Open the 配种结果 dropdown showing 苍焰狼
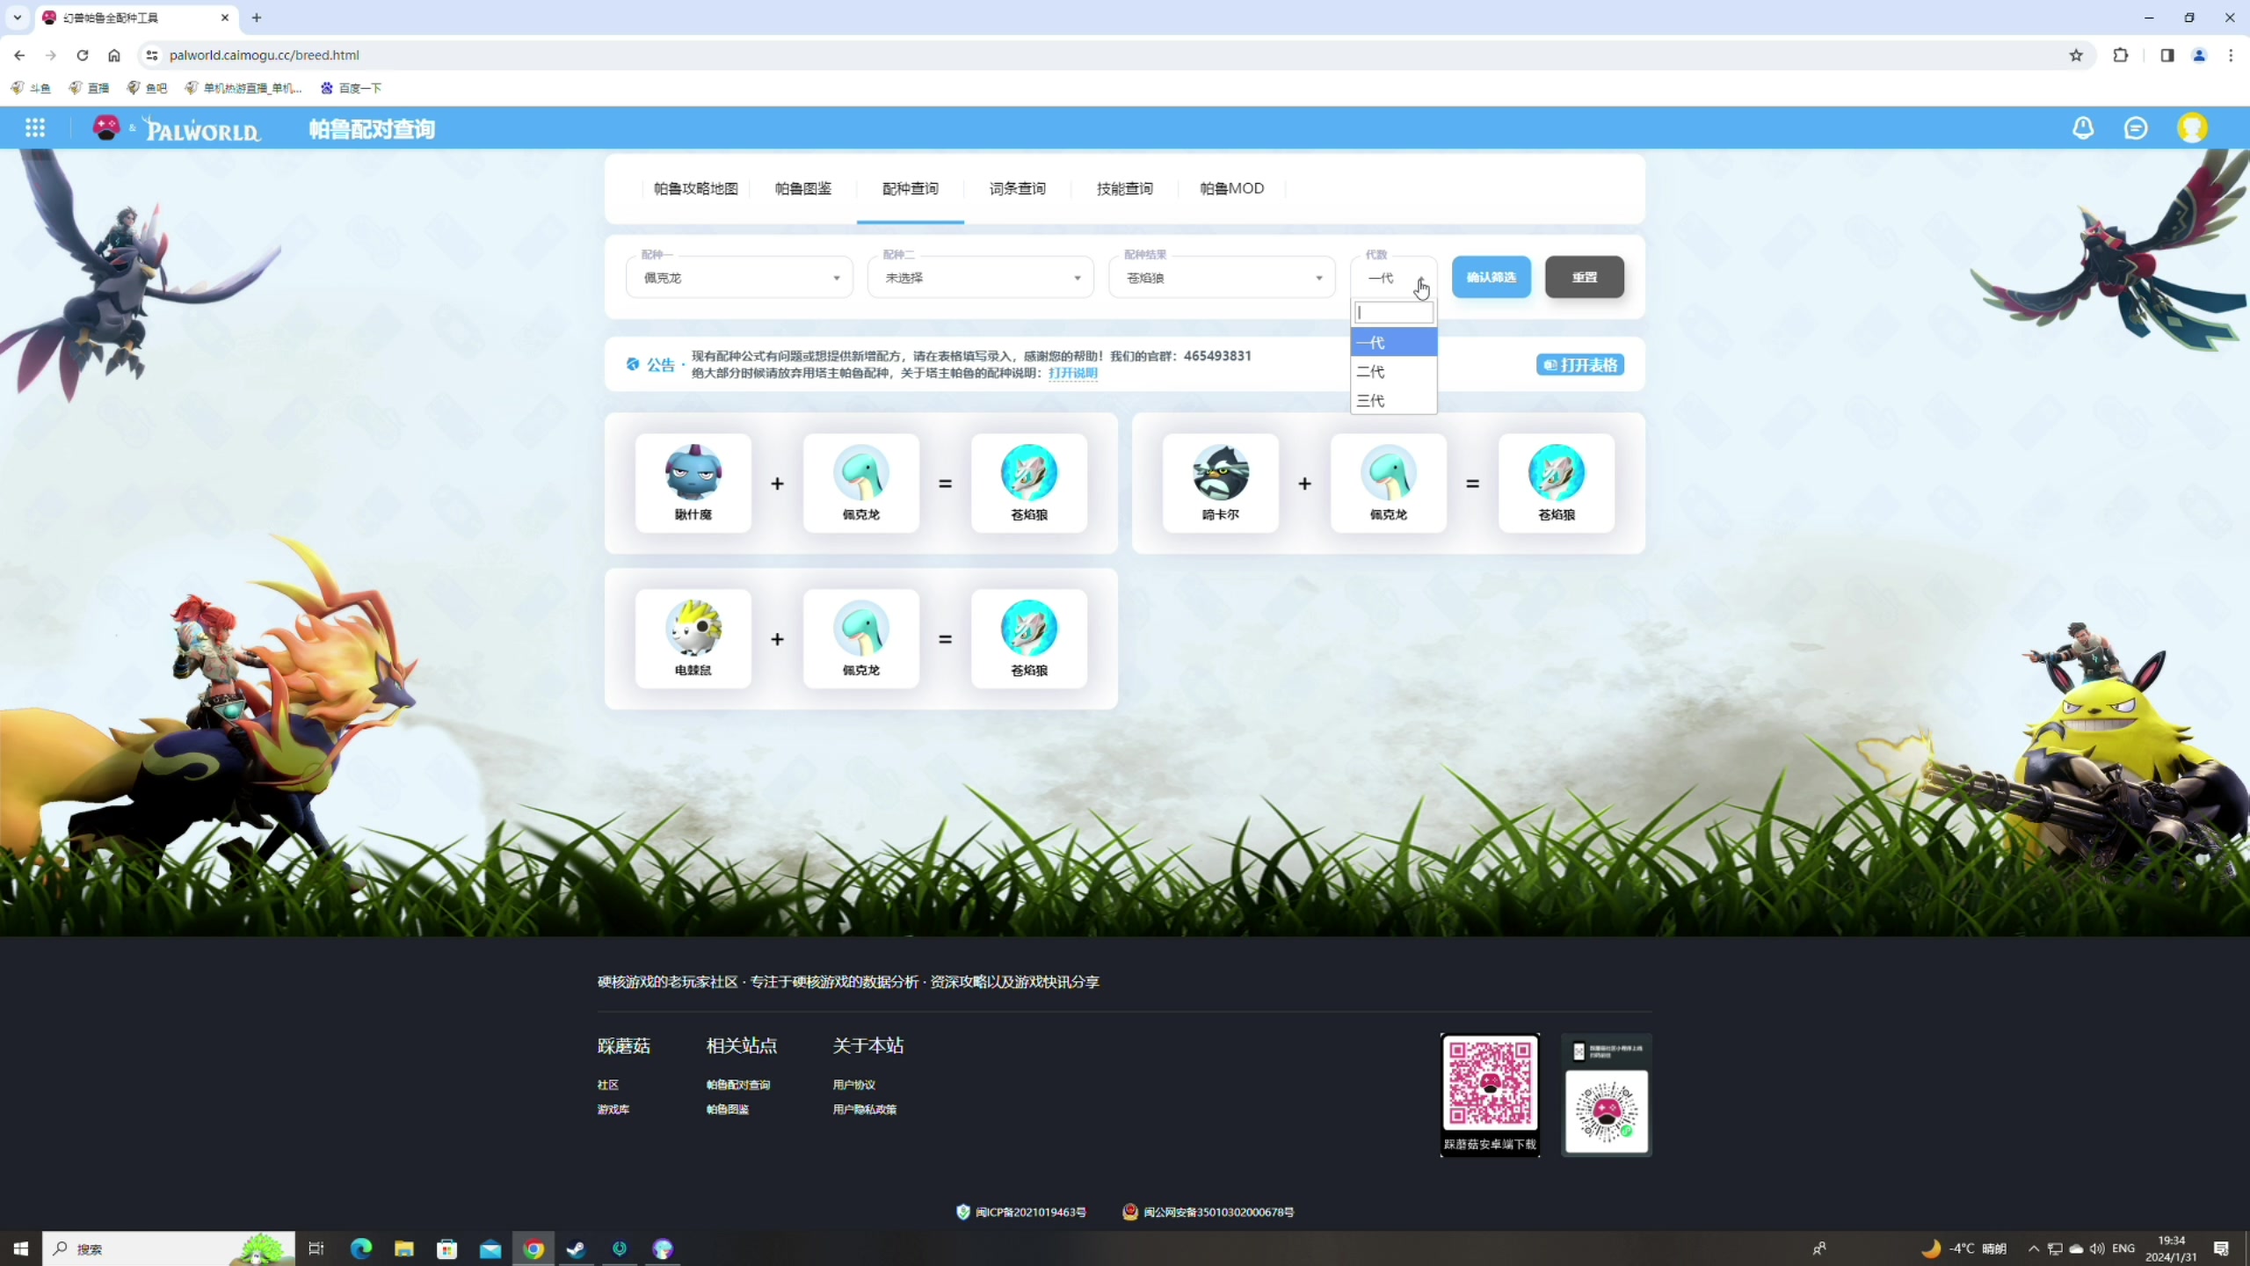The width and height of the screenshot is (2250, 1266). coord(1222,278)
